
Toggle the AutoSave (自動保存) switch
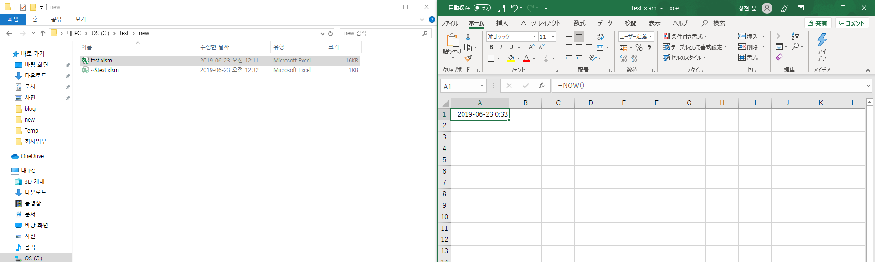tap(482, 8)
